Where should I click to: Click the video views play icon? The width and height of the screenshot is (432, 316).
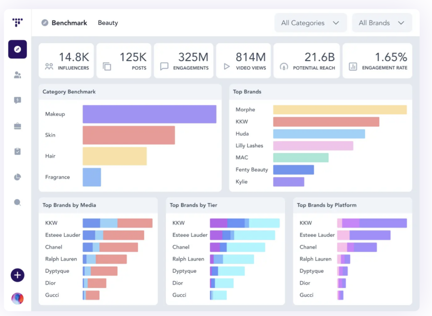[x=227, y=66]
